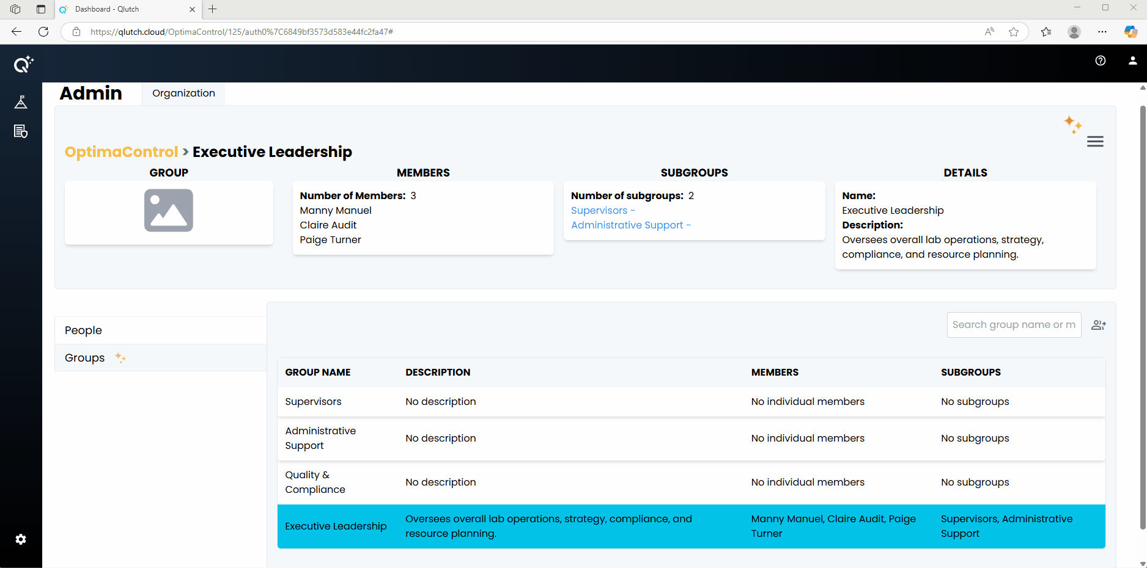Select the lab experiments sidebar icon
This screenshot has width=1147, height=568.
(21, 102)
